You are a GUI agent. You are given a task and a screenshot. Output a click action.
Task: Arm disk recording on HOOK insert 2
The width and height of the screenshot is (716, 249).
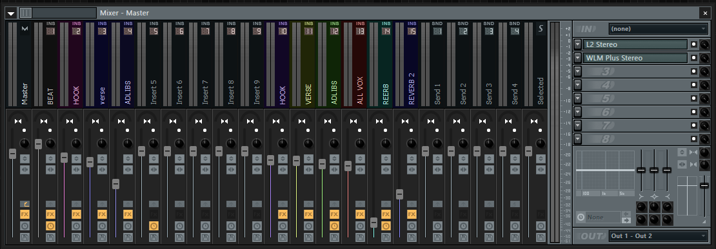(76, 237)
